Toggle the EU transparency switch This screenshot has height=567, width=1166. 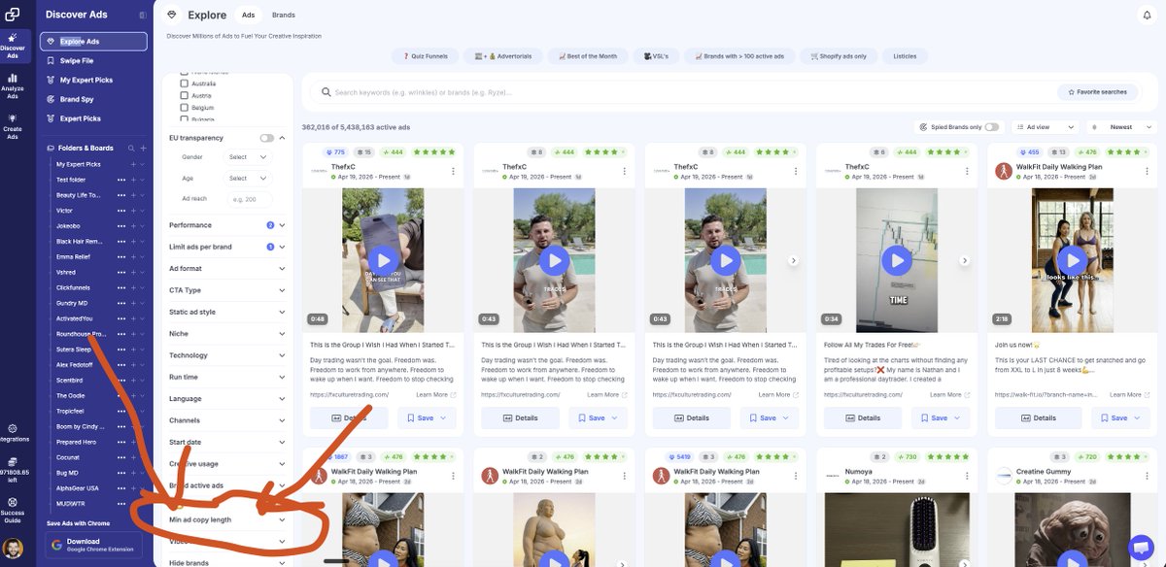coord(266,138)
